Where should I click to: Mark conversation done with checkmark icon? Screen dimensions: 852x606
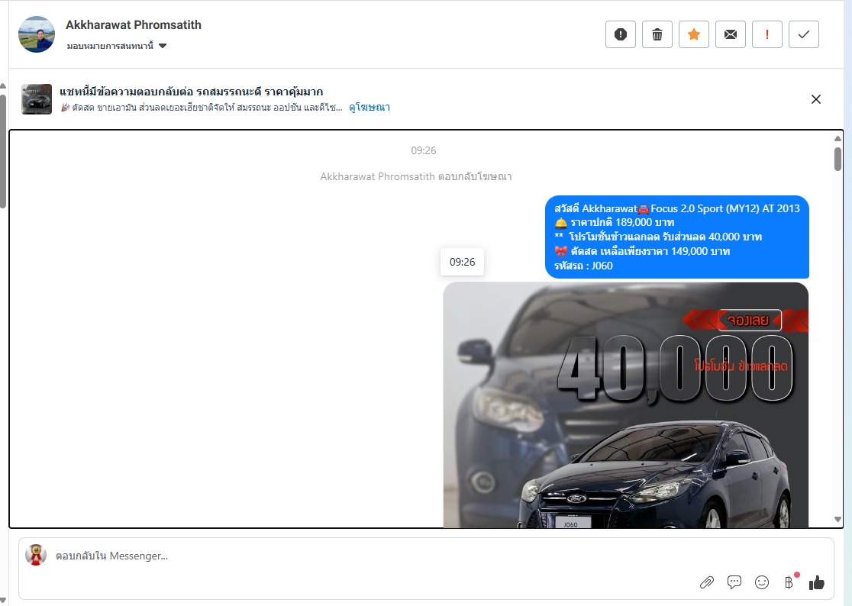804,35
